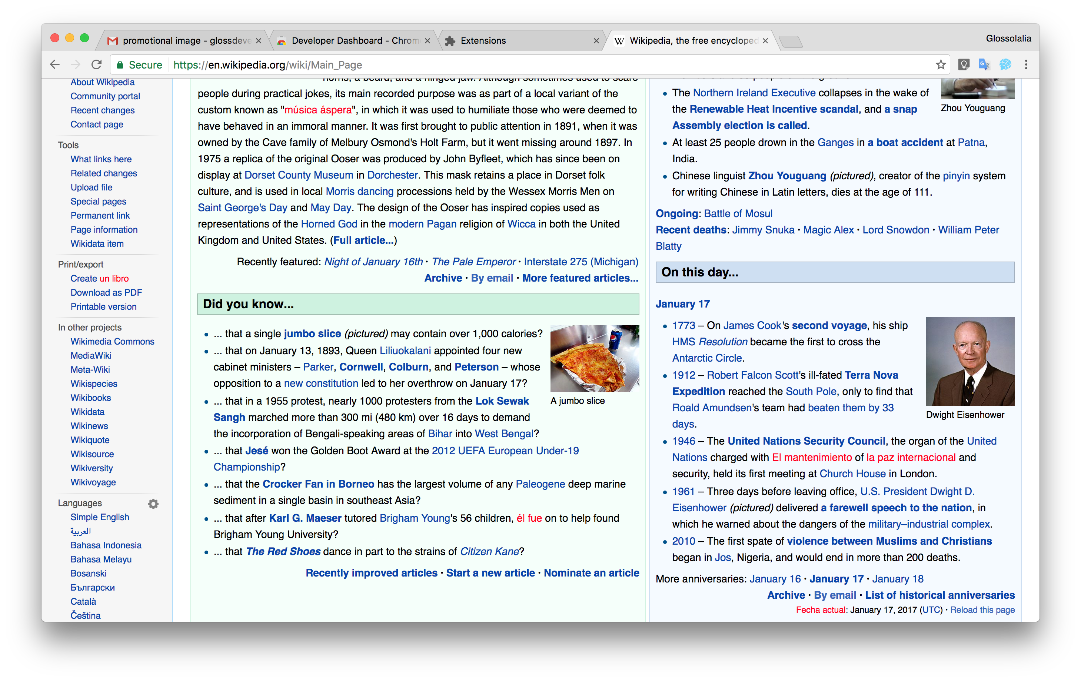Close the promotional image Gmail tab
Image resolution: width=1081 pixels, height=681 pixels.
click(x=259, y=41)
